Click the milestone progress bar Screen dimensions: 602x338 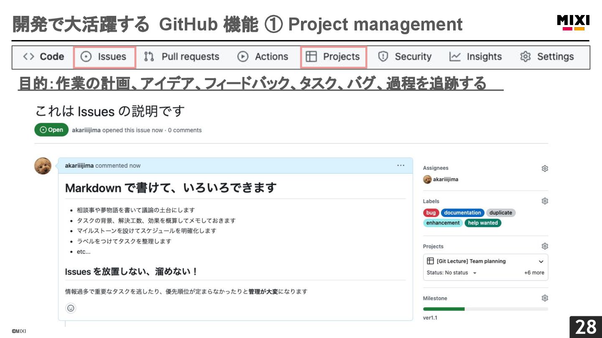[x=485, y=309]
